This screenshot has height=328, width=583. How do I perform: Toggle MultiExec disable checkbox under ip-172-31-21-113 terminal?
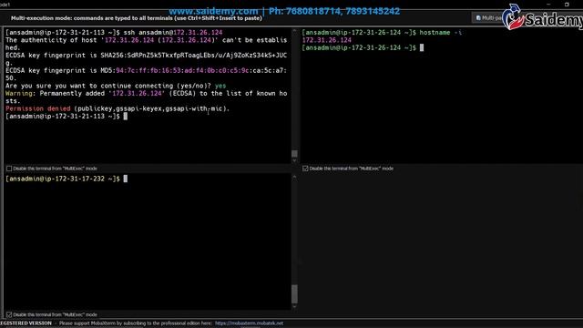point(9,169)
